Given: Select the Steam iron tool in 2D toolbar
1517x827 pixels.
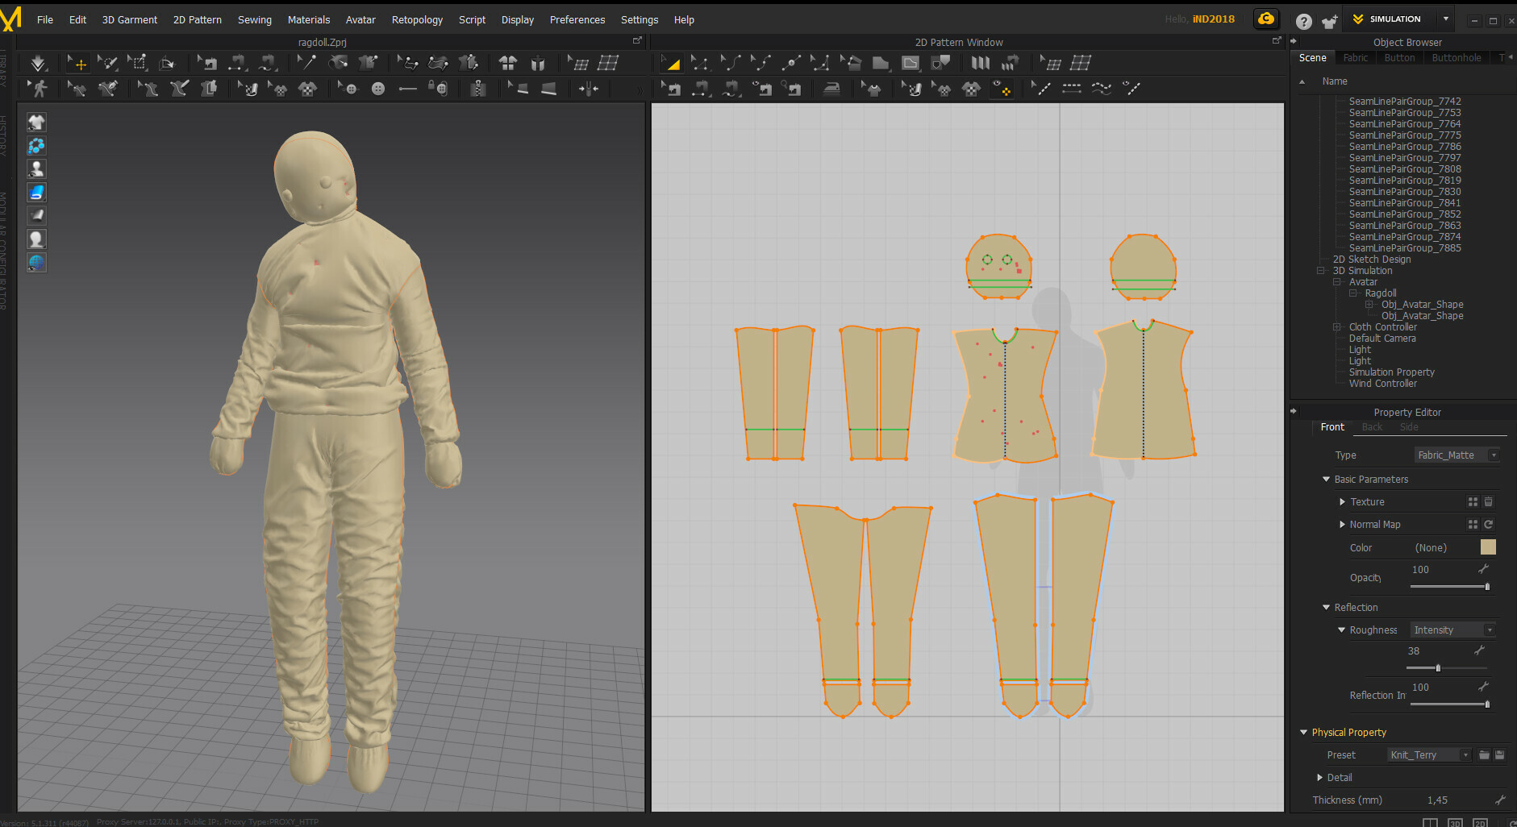Looking at the screenshot, I should coord(831,89).
